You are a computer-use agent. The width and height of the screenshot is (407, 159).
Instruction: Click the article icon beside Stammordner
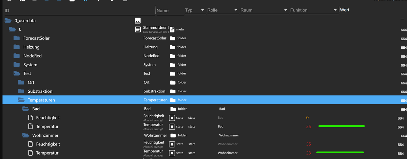[x=138, y=29]
